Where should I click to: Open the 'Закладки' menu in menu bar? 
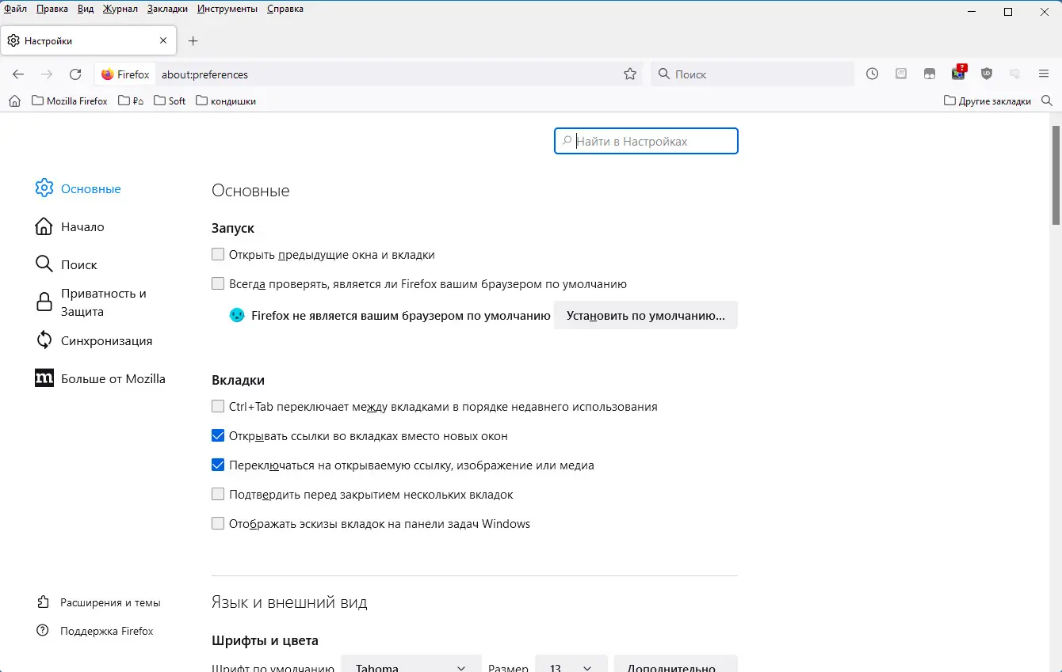167,9
